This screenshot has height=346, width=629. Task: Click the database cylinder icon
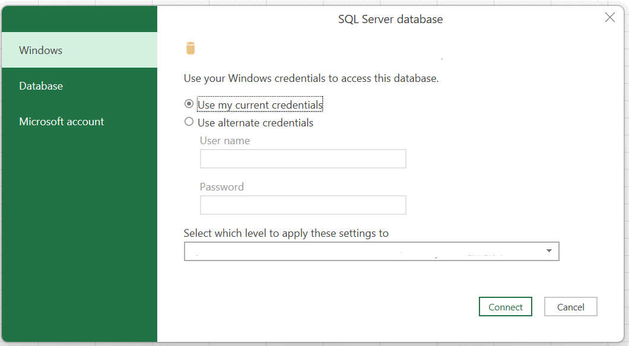pos(191,47)
